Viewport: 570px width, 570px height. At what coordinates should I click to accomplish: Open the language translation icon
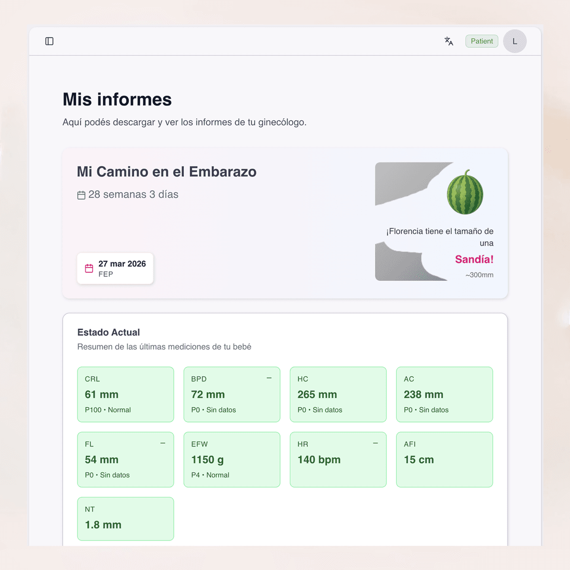coord(449,41)
